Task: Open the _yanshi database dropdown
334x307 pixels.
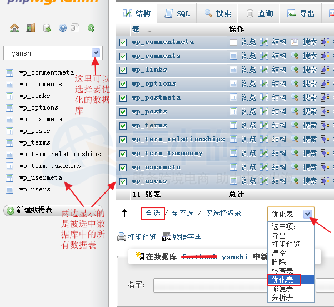Action: click(x=96, y=53)
